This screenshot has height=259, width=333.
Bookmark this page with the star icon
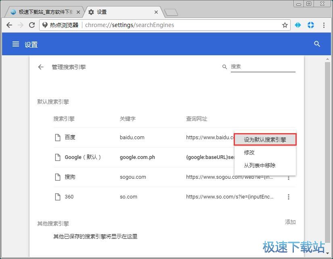[285, 25]
